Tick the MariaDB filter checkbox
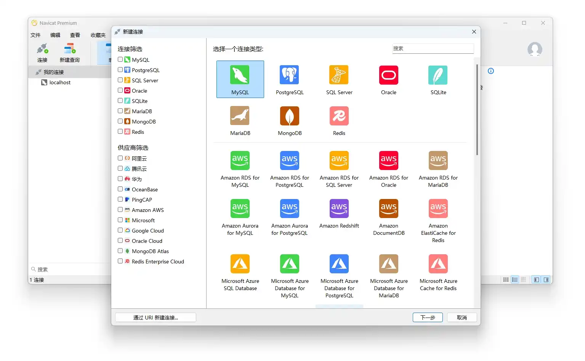Screen dimensions: 585x361 coord(120,111)
